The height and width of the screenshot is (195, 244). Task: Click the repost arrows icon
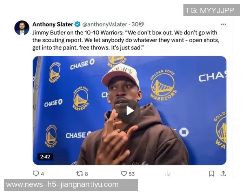tap(80, 173)
